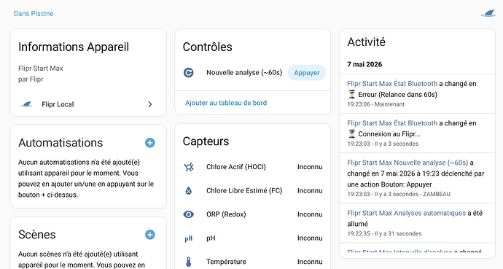
Task: Open the Température sensor row
Action: click(x=253, y=262)
